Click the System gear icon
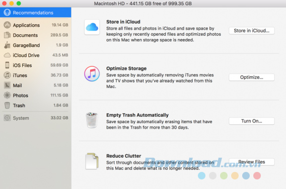The image size is (286, 189). (7, 118)
